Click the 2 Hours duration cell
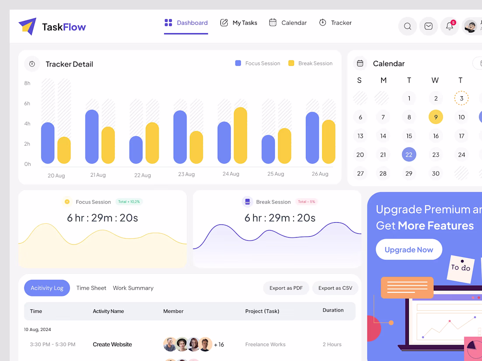The height and width of the screenshot is (361, 482). (x=332, y=344)
